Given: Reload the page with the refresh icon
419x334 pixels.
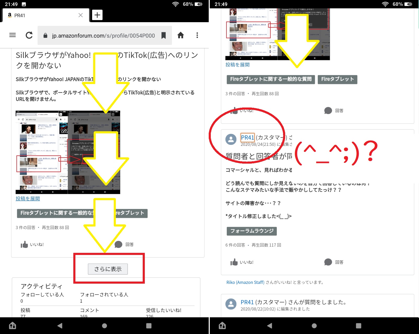Looking at the screenshot, I should 29,35.
